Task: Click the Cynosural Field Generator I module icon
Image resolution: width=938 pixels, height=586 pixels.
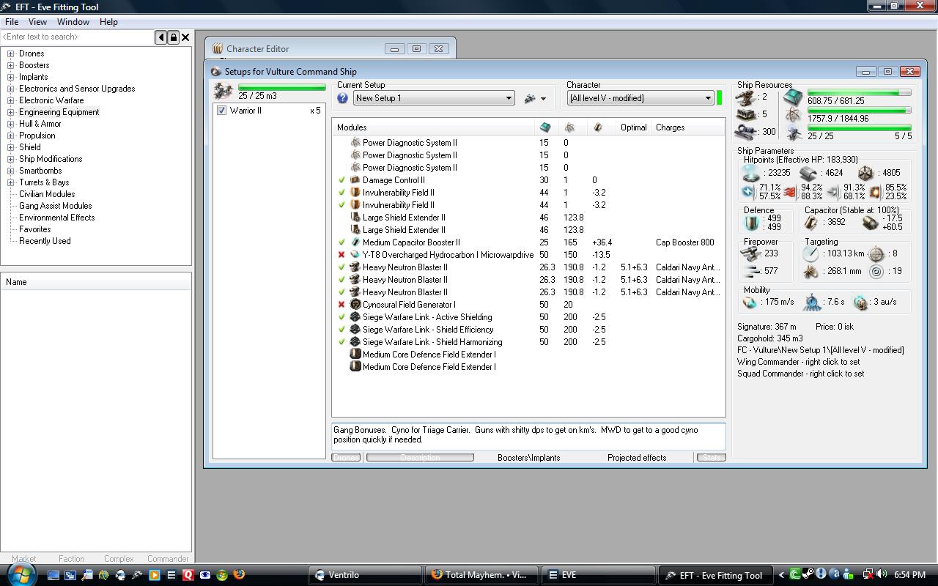Action: coord(355,305)
